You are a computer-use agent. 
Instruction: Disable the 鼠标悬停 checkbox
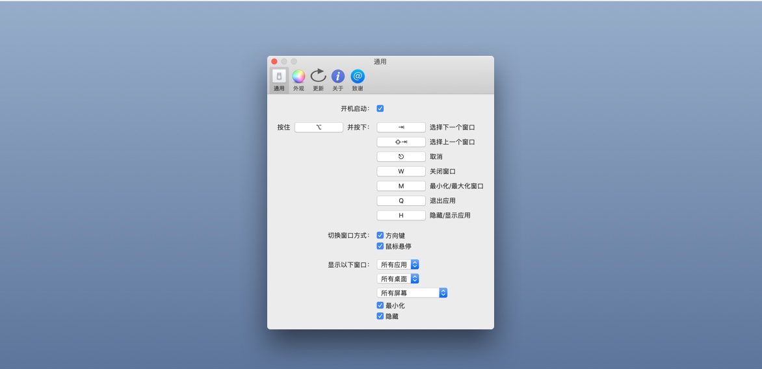pos(380,246)
